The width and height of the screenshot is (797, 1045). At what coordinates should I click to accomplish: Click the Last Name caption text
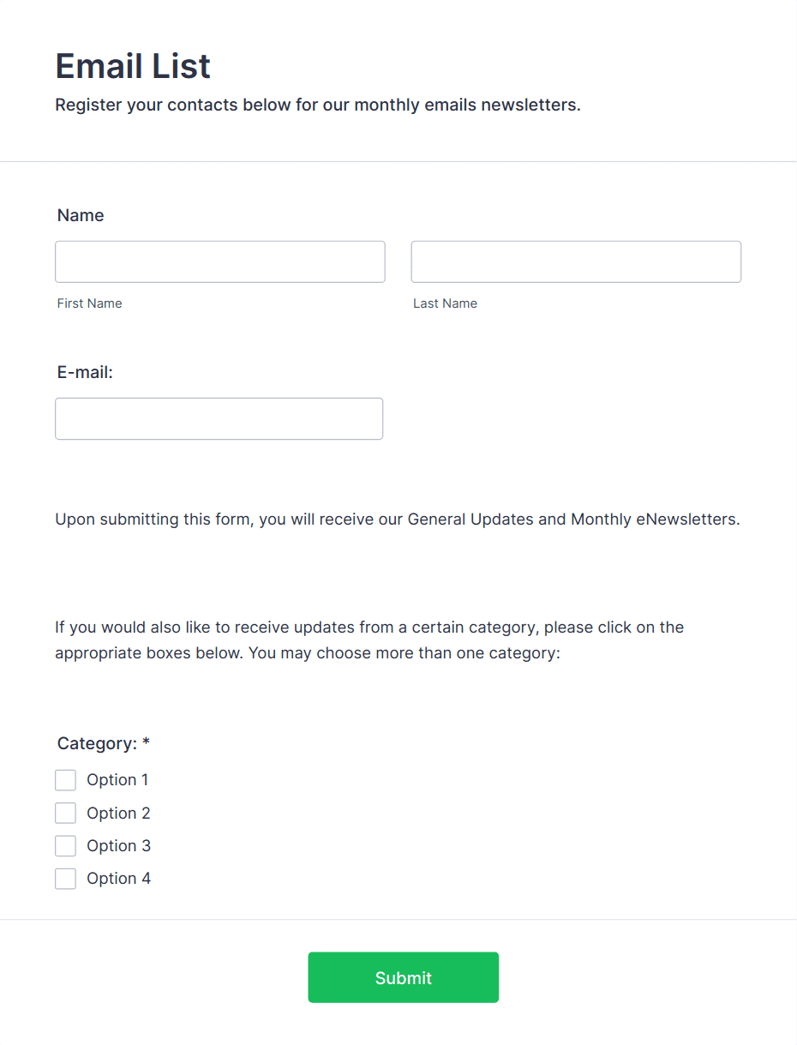click(445, 303)
